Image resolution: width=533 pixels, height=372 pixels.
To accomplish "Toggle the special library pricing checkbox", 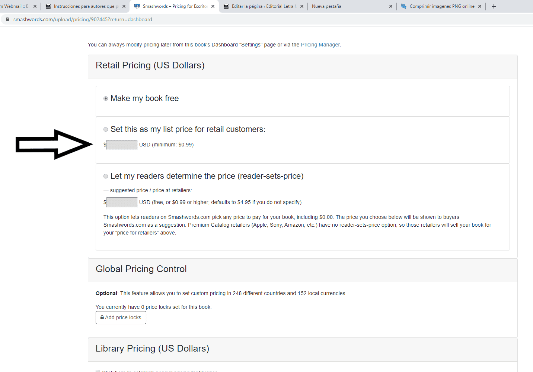I will (x=98, y=371).
